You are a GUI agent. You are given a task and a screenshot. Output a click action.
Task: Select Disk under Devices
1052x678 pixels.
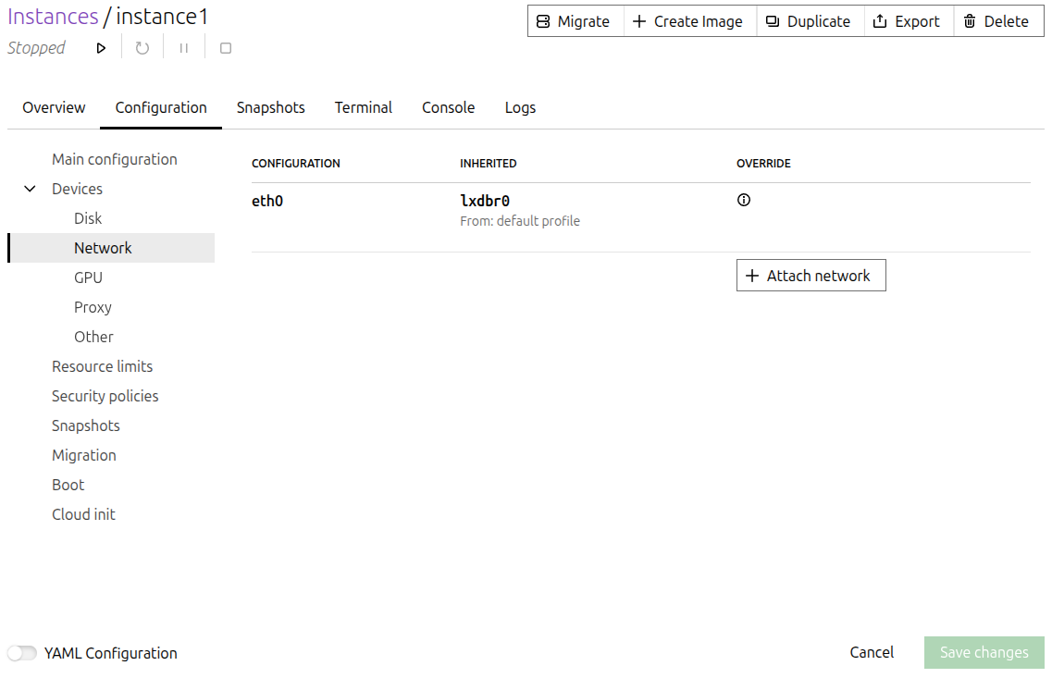click(88, 218)
